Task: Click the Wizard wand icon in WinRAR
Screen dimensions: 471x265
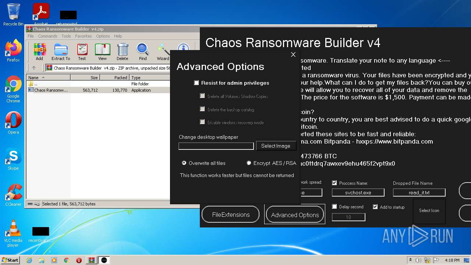Action: point(163,52)
